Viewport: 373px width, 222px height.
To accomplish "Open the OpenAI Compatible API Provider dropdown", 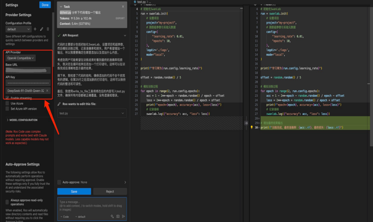I will (x=21, y=58).
